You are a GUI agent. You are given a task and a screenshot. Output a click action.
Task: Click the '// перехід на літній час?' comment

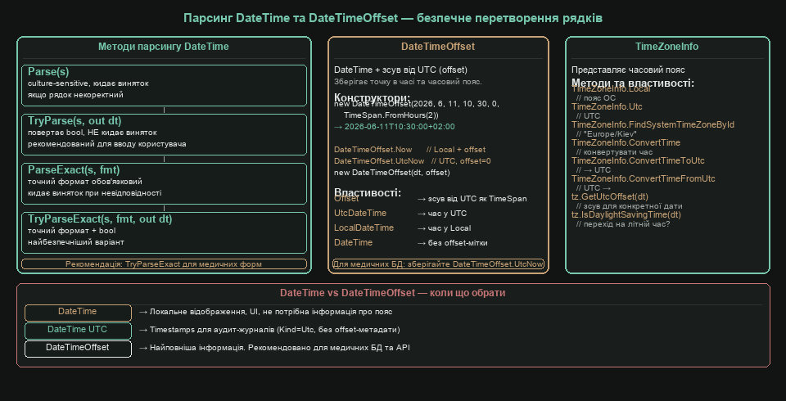click(x=623, y=224)
